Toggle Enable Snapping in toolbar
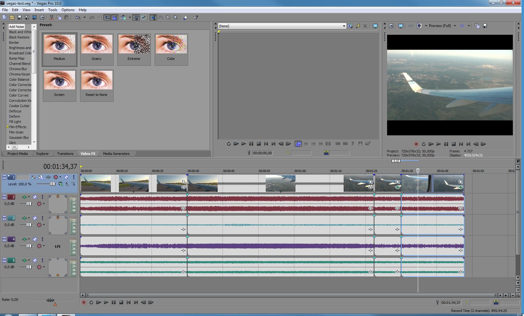 [x=107, y=18]
